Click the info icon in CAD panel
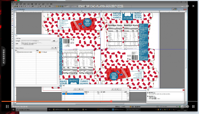This screenshot has height=114, width=199. pos(56,48)
